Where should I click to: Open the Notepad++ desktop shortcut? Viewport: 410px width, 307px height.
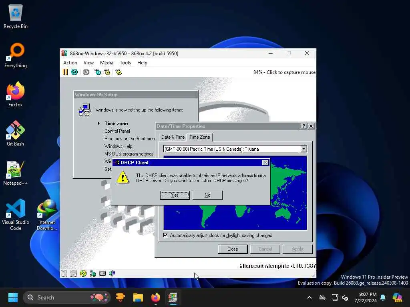click(x=16, y=173)
